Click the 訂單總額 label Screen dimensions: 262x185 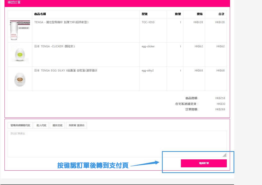(192, 109)
